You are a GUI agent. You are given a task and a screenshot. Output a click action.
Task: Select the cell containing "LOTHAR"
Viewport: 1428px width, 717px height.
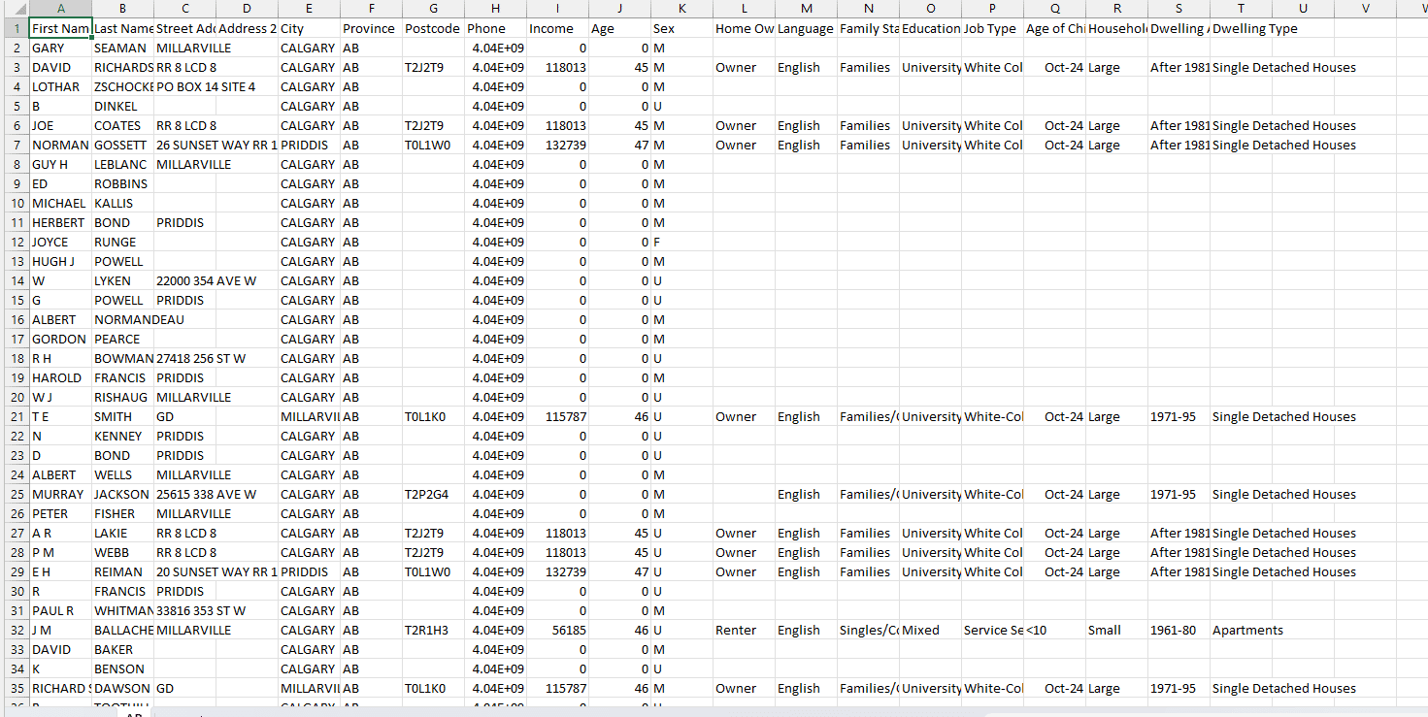point(61,86)
